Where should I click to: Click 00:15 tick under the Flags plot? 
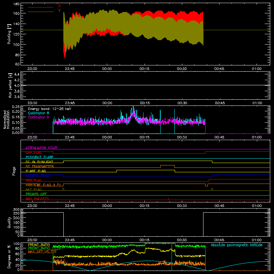pyautogui.click(x=144, y=206)
